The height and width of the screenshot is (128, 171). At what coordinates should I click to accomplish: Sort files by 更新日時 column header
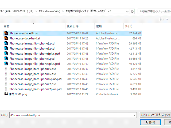[x=73, y=26]
